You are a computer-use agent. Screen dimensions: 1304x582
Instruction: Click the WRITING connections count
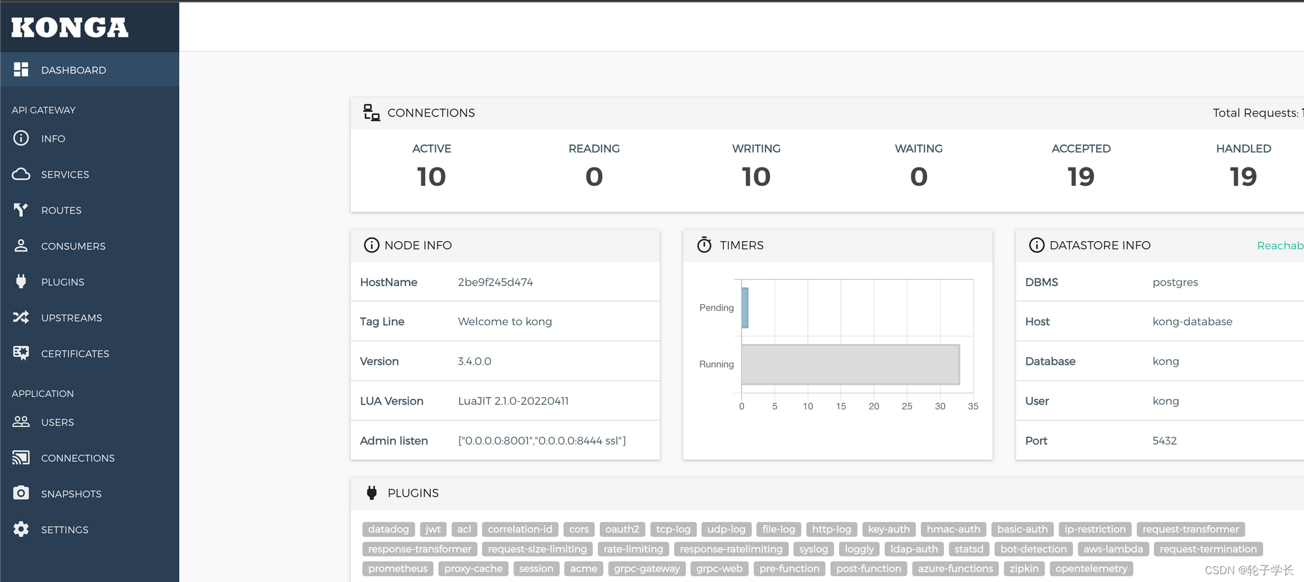pos(756,177)
